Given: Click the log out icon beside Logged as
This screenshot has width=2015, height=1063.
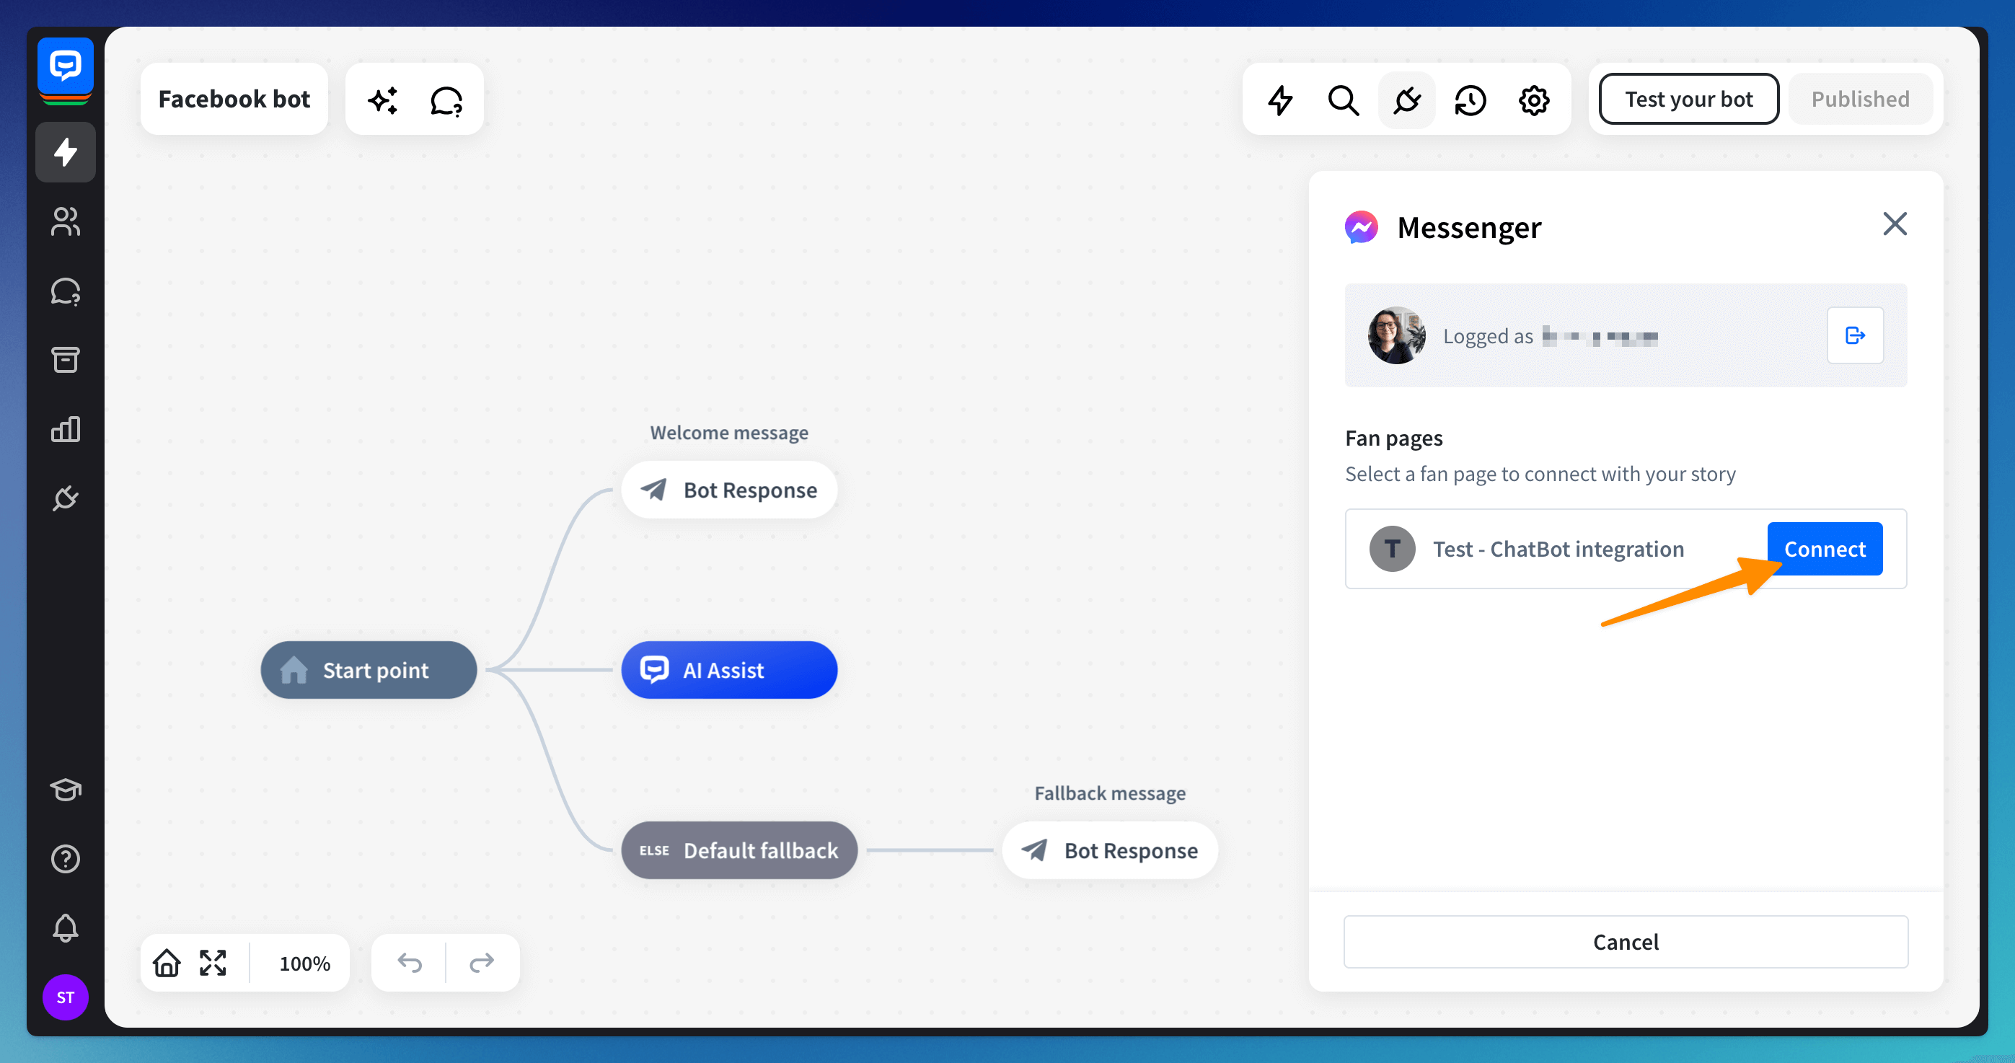Looking at the screenshot, I should tap(1854, 335).
